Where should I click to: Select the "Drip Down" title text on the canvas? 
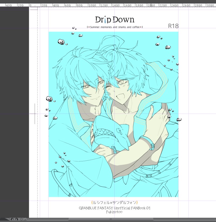click(115, 20)
